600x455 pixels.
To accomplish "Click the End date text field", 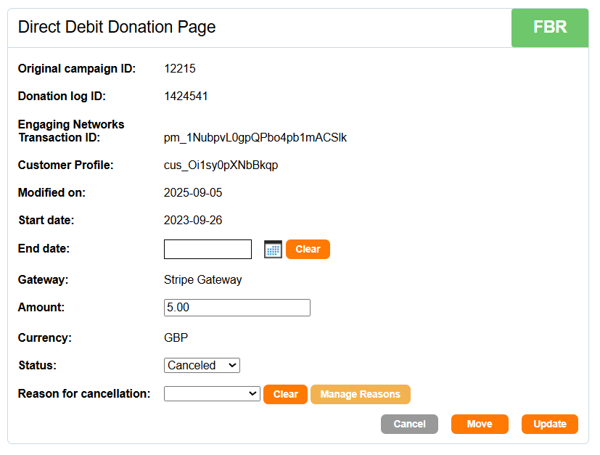I will (x=207, y=250).
